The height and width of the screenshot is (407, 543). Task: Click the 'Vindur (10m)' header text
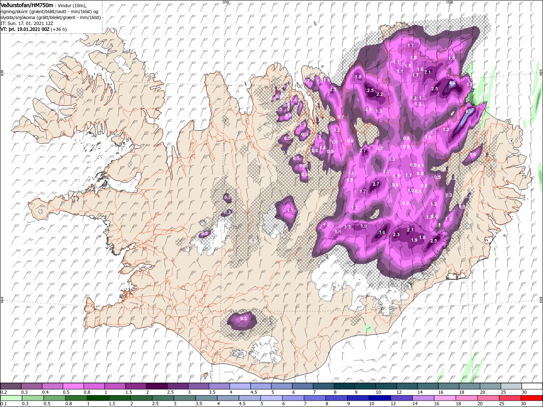click(x=72, y=5)
